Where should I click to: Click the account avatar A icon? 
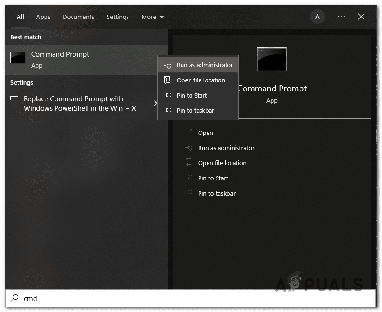point(317,17)
